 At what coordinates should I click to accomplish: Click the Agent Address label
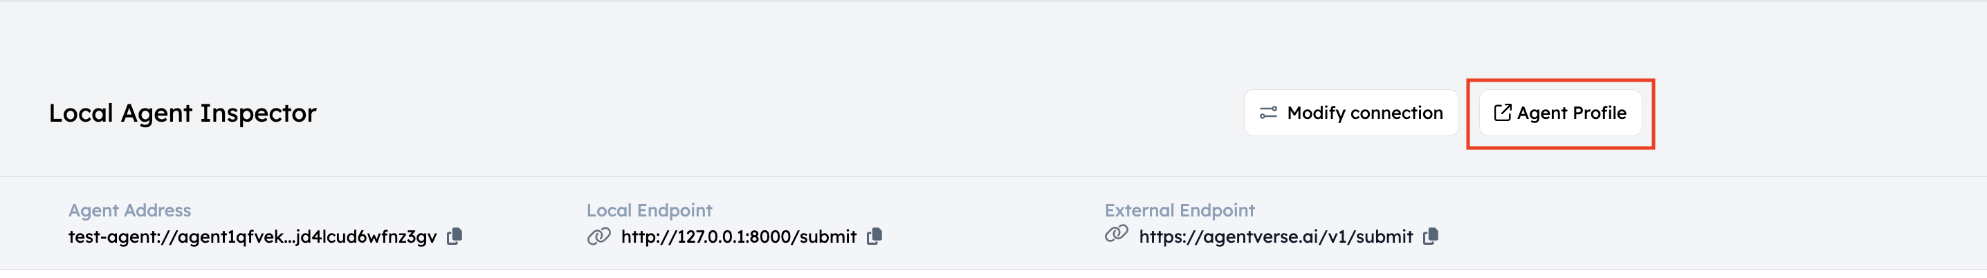click(129, 210)
